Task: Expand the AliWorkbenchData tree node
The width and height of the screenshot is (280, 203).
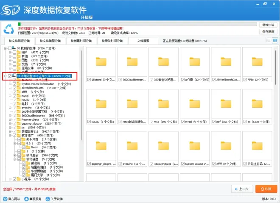Action: pos(10,88)
